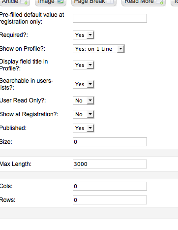
Task: Click the Read More button icon
Action: tap(160, 1)
